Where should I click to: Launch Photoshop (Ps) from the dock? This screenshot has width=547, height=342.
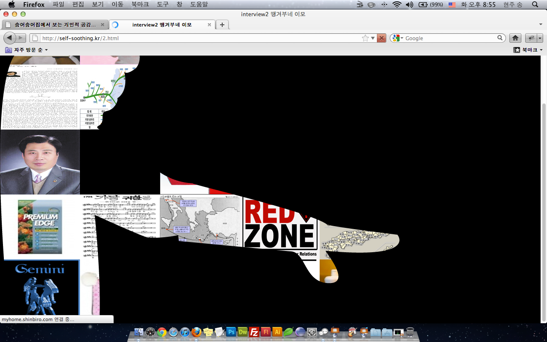point(231,332)
